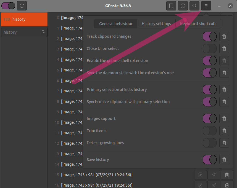Enable Close UI on select
Screen dimensions: 237x188
point(209,49)
